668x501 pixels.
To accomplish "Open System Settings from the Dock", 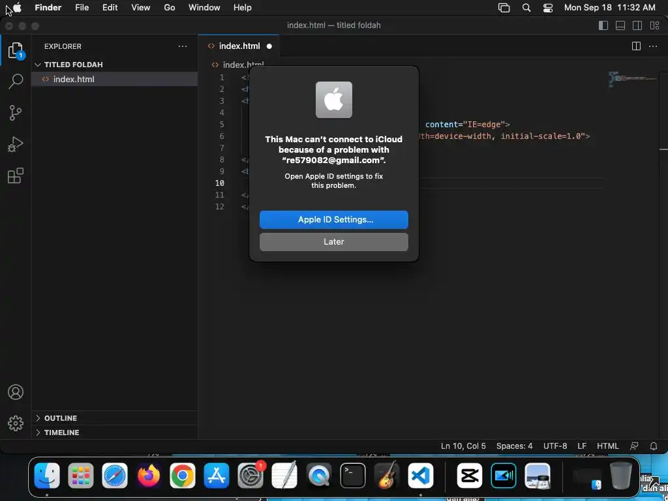I will coord(250,476).
